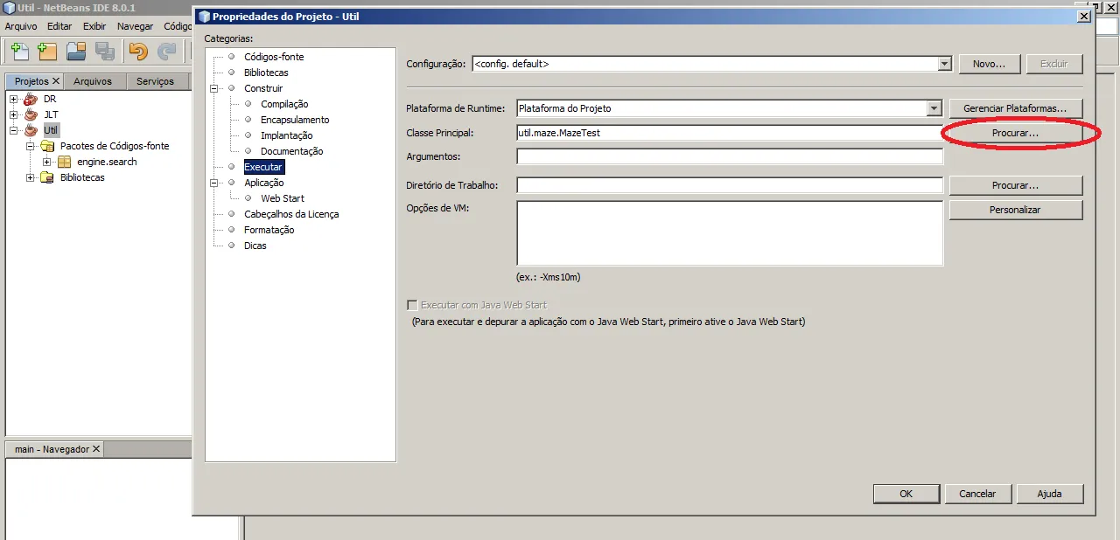Viewport: 1120px width, 540px height.
Task: Switch to the Serviços tab
Action: [155, 81]
